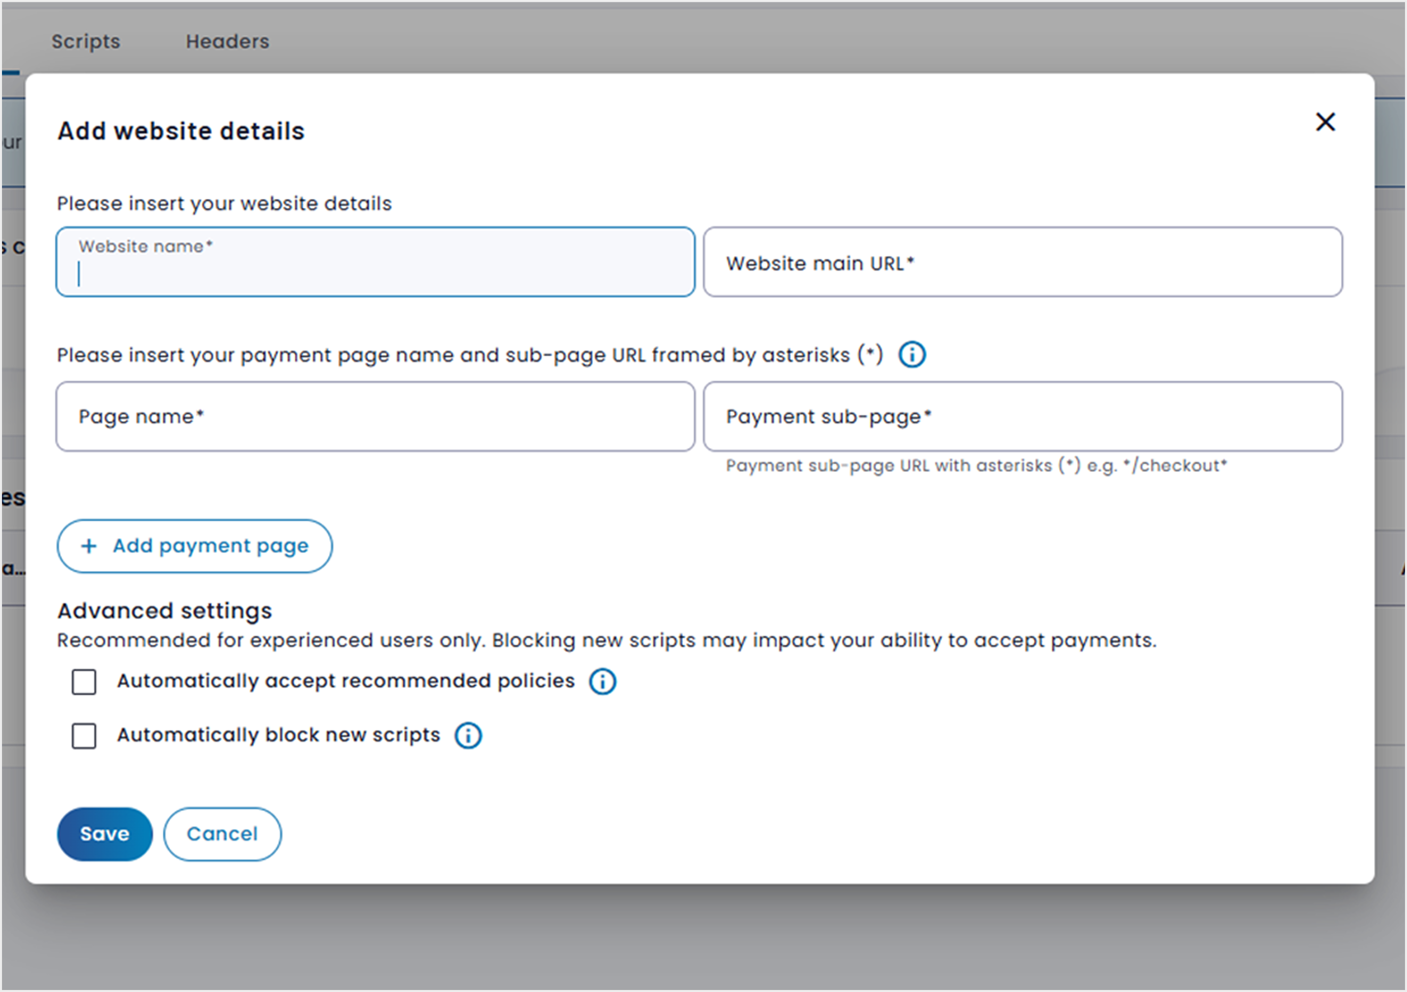Click the Website main URL field

point(1023,262)
